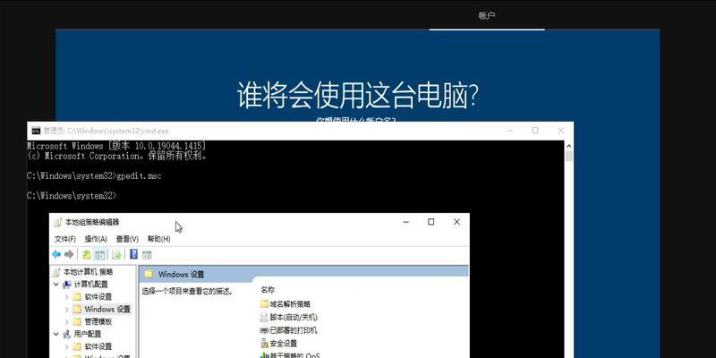Click the 谁将会使用这台电脑? heading
Image resolution: width=716 pixels, height=358 pixels.
click(357, 95)
